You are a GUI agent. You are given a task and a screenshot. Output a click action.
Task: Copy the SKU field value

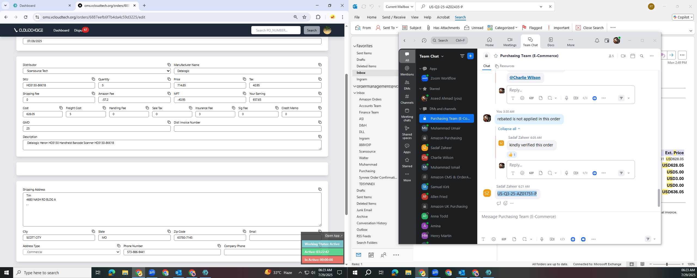coord(93,79)
